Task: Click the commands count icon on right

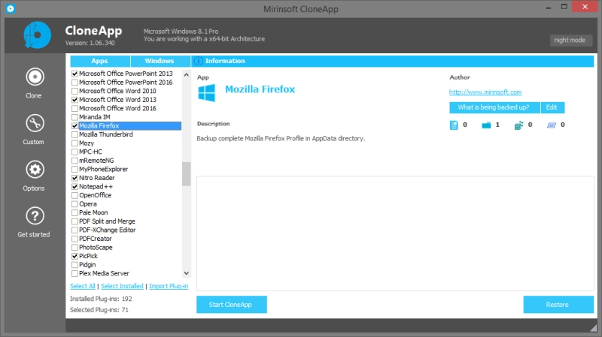Action: pos(552,125)
